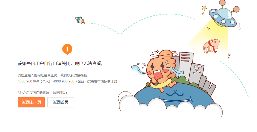
Task: Click the UFO's yellow light beam
Action: pos(212,39)
